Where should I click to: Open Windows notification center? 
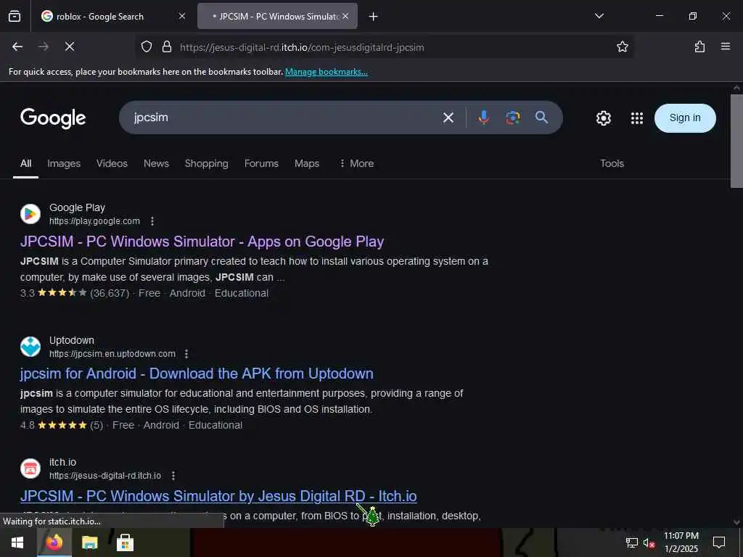click(719, 542)
